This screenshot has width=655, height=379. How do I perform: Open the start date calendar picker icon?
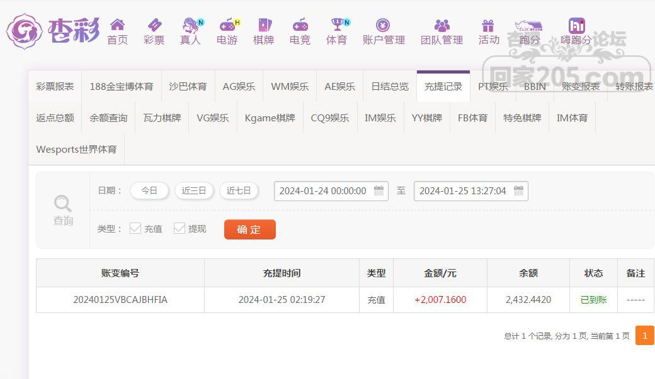(379, 190)
